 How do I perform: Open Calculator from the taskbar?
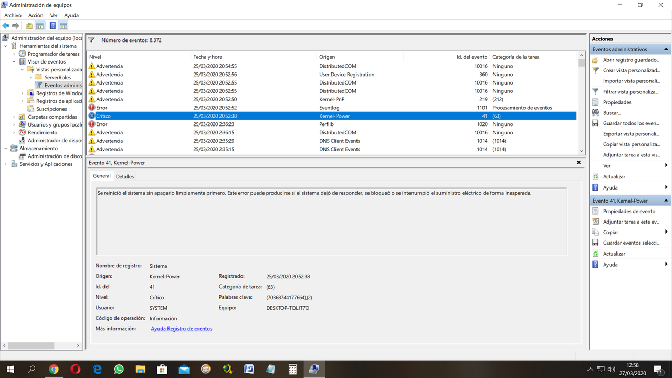292,370
